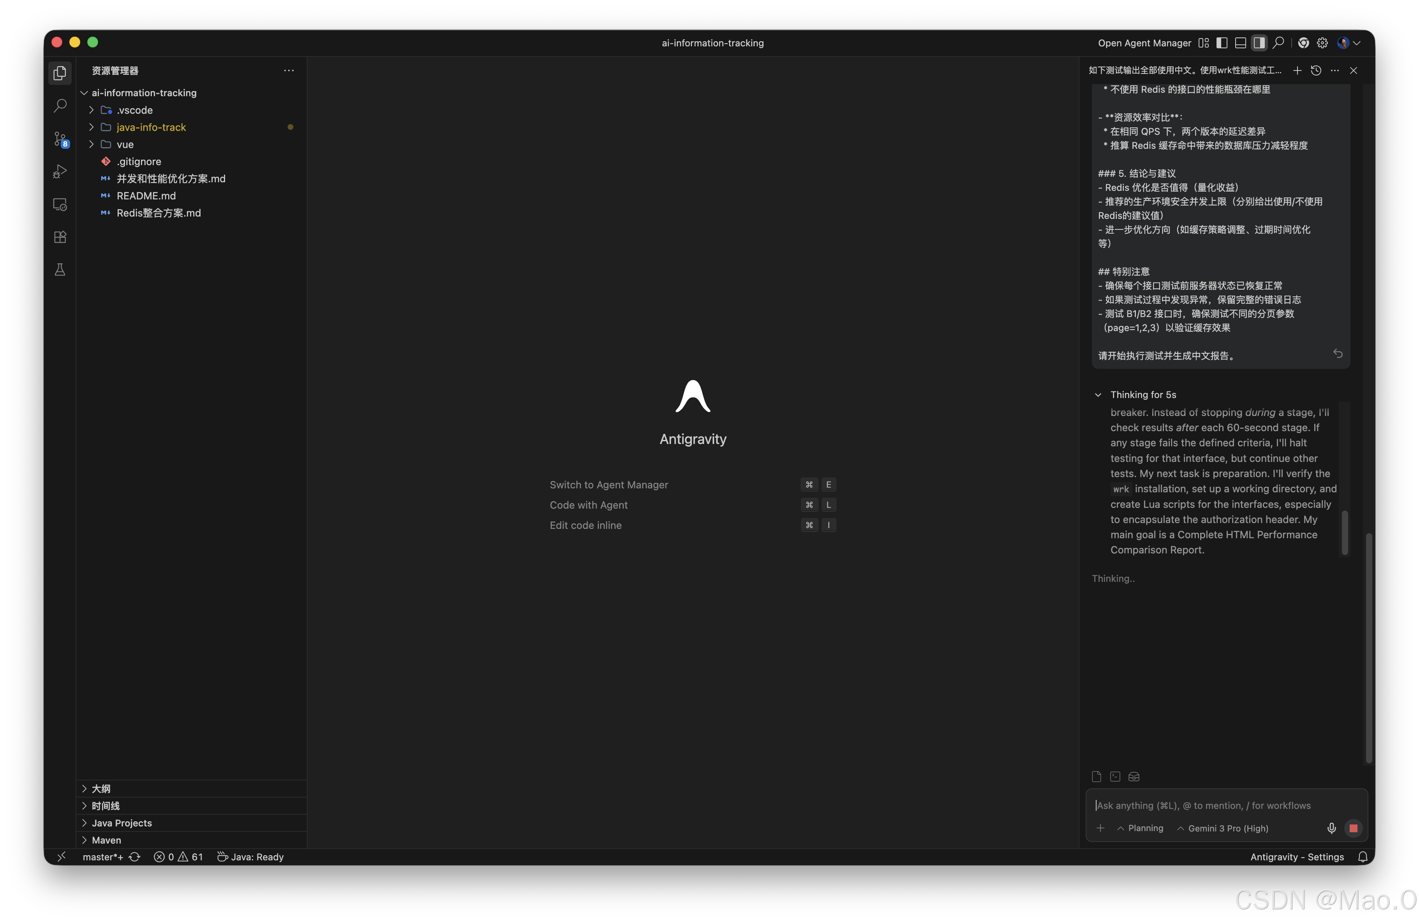Click the microphone icon in chat input
This screenshot has width=1419, height=923.
(1331, 828)
